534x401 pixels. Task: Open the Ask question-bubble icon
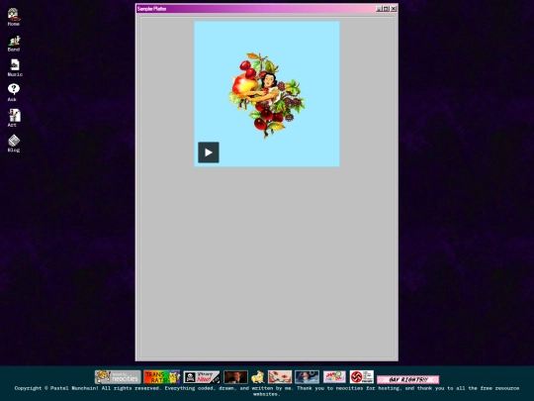[x=13, y=92]
